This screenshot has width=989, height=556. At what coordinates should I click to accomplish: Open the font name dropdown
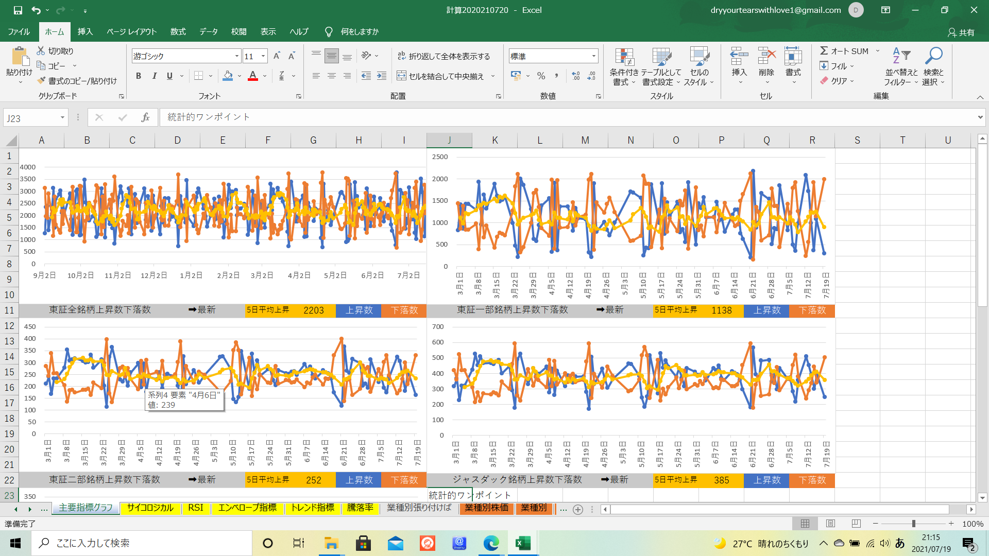pos(237,56)
